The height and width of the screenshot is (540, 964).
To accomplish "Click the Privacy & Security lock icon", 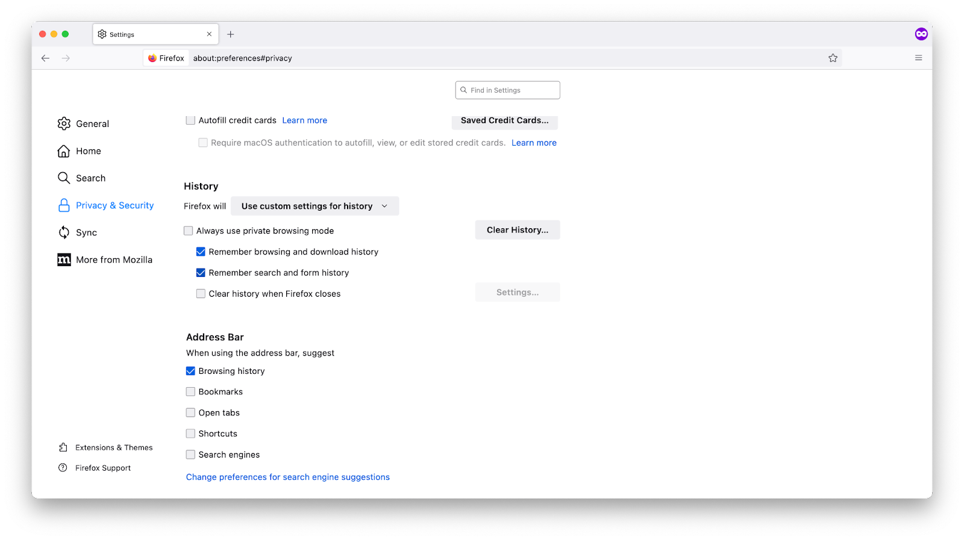I will pyautogui.click(x=64, y=205).
